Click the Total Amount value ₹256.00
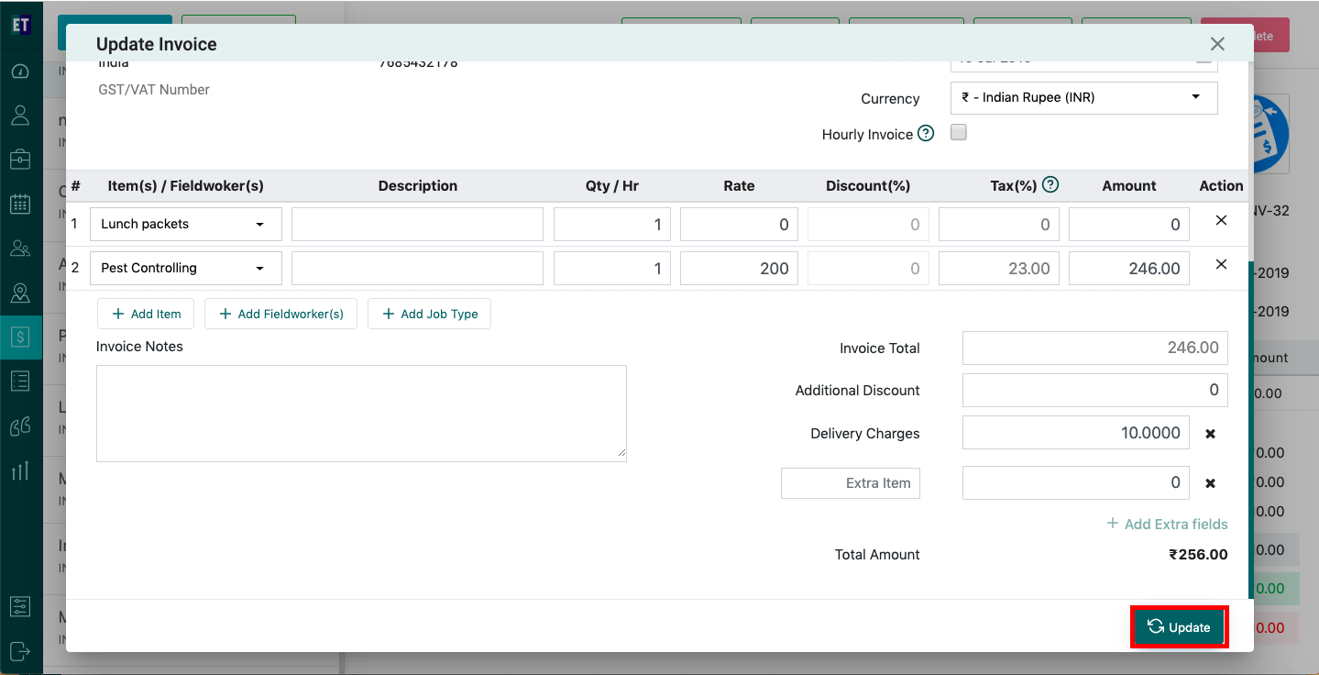Image resolution: width=1319 pixels, height=675 pixels. pos(1198,554)
